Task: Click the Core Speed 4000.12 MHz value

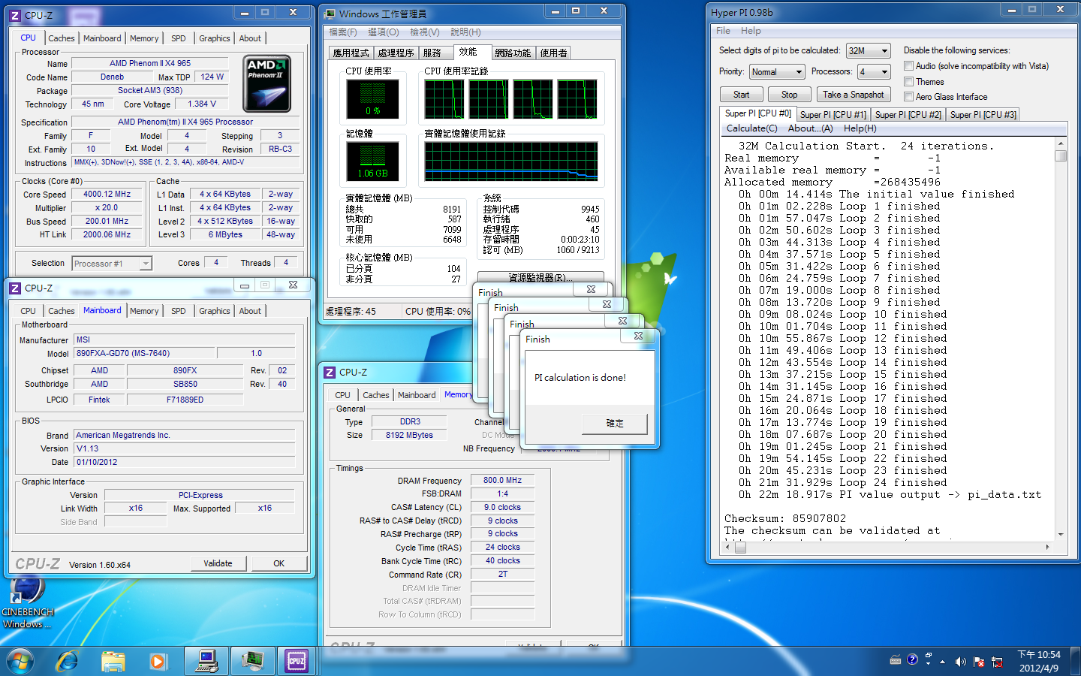Action: 107,194
